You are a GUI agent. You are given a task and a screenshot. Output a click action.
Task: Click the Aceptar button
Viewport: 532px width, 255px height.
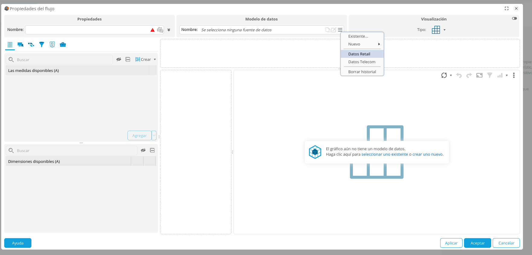click(x=477, y=243)
